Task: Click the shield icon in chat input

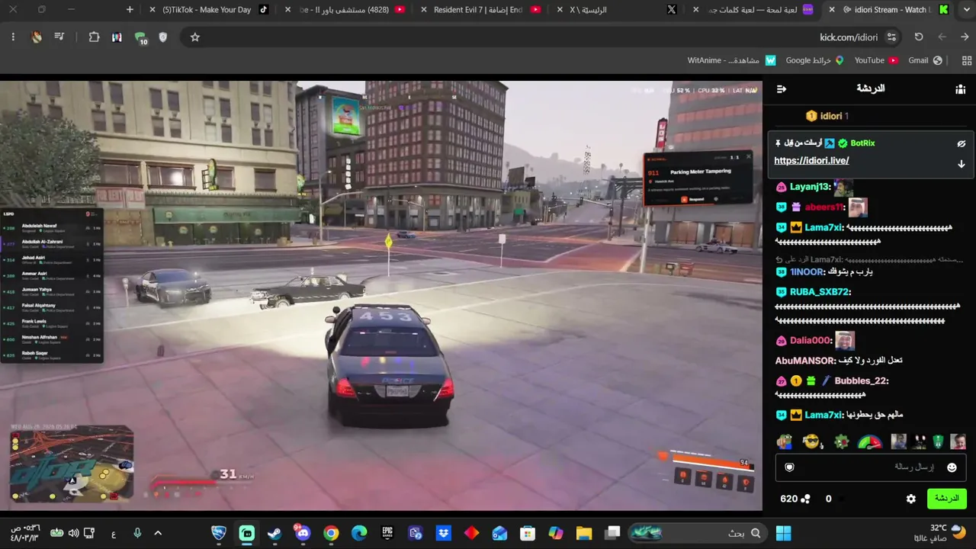Action: (790, 467)
